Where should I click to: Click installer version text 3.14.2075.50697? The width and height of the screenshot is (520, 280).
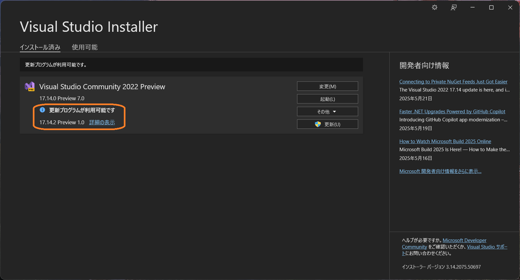(x=463, y=267)
